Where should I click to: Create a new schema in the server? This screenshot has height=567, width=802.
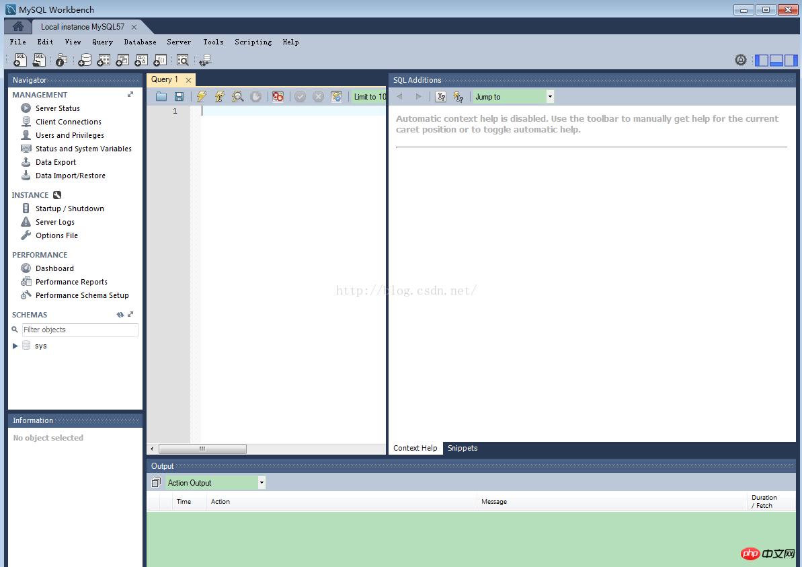85,60
